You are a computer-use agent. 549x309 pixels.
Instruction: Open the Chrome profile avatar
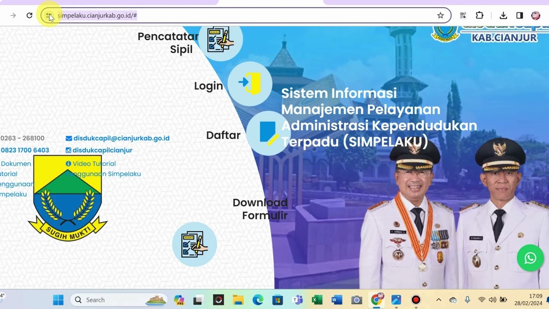[x=536, y=15]
